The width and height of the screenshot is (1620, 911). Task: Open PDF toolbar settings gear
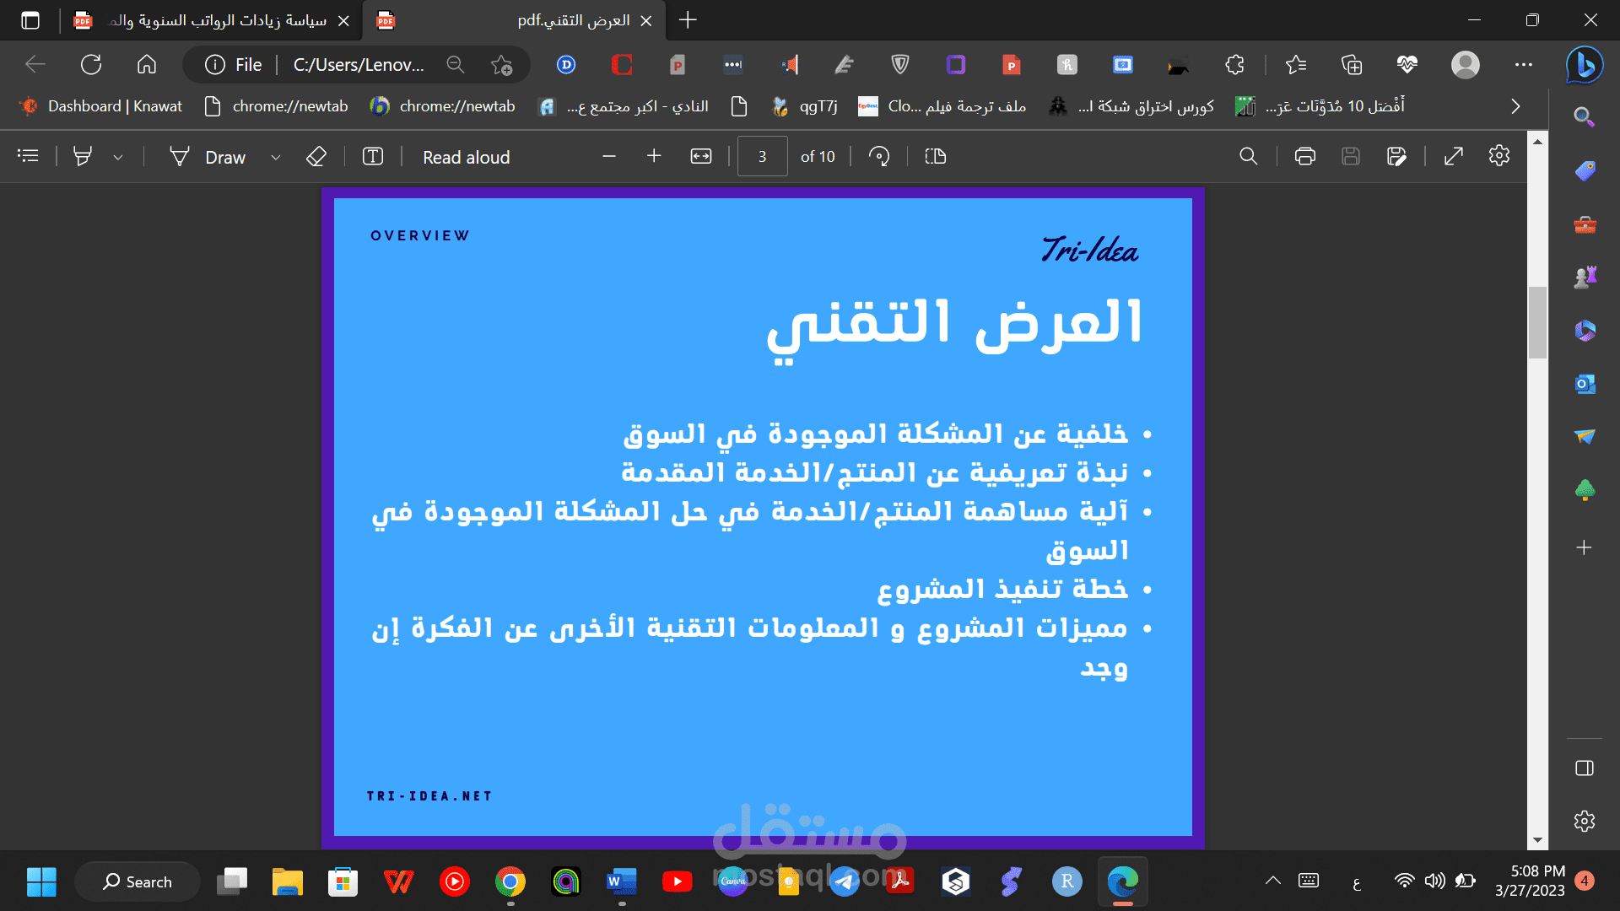[x=1499, y=156]
